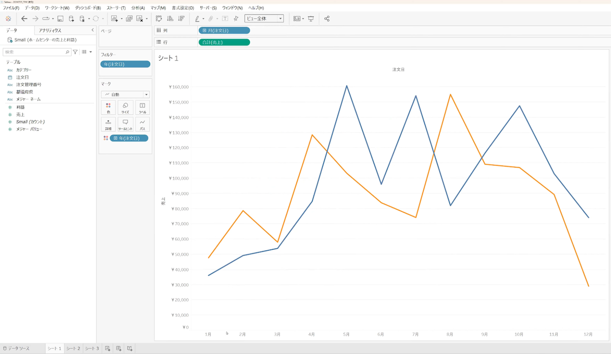Open the 分析(A) menu
Viewport: 611px width, 354px height.
click(x=137, y=8)
